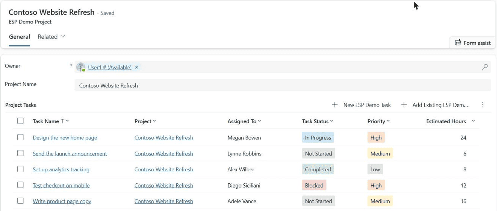The height and width of the screenshot is (211, 497).
Task: Click the Megan Bowen cell
Action: pyautogui.click(x=244, y=138)
